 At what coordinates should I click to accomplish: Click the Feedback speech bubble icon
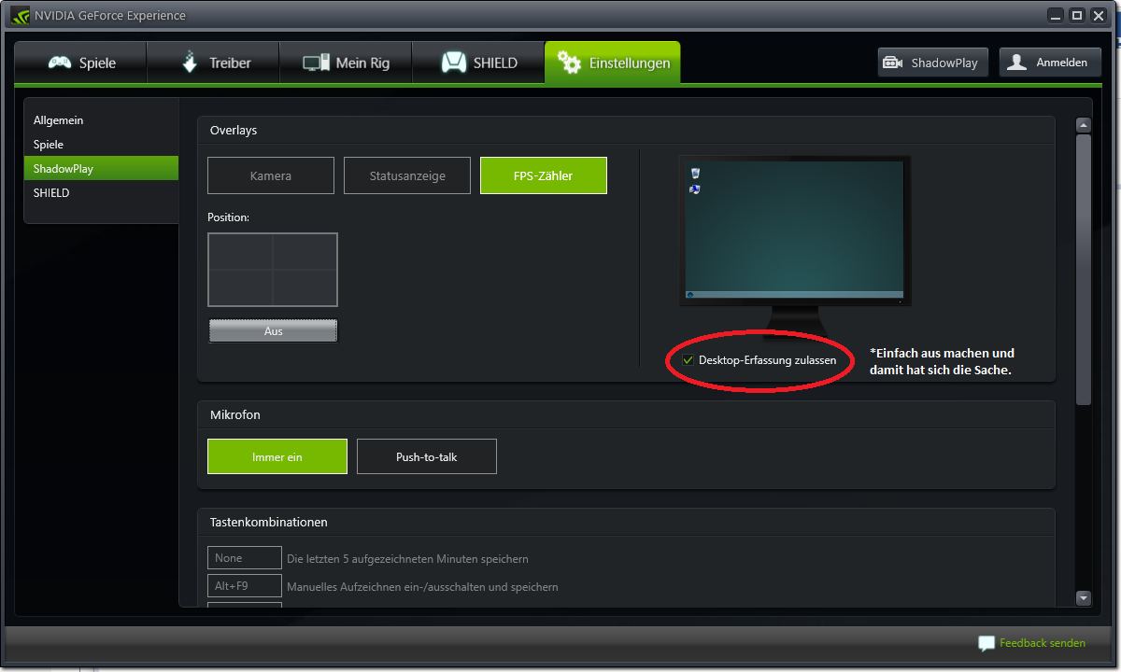(x=986, y=643)
